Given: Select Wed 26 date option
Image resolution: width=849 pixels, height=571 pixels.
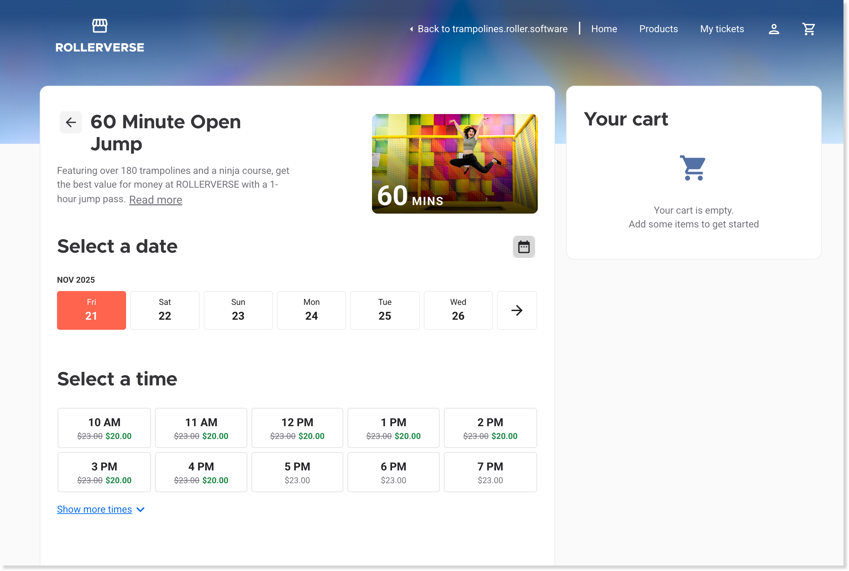Looking at the screenshot, I should (458, 310).
